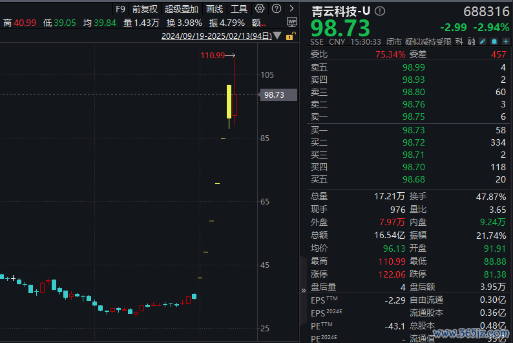The width and height of the screenshot is (513, 343).
Task: Click 涨停 price 122.06
Action: [x=392, y=274]
